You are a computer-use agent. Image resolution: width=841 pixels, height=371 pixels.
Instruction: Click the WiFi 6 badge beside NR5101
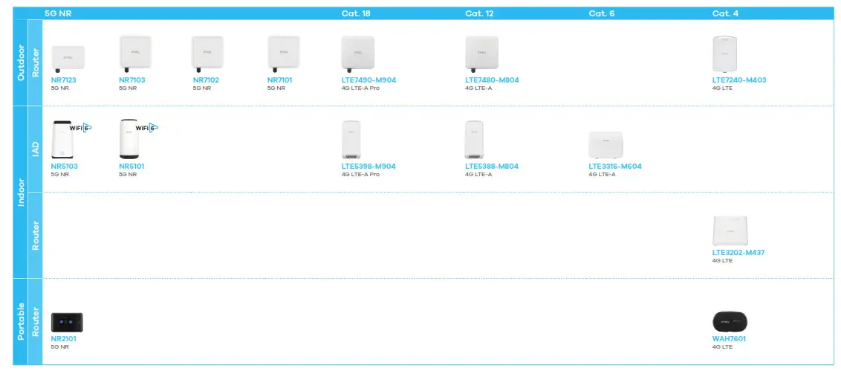pyautogui.click(x=147, y=129)
